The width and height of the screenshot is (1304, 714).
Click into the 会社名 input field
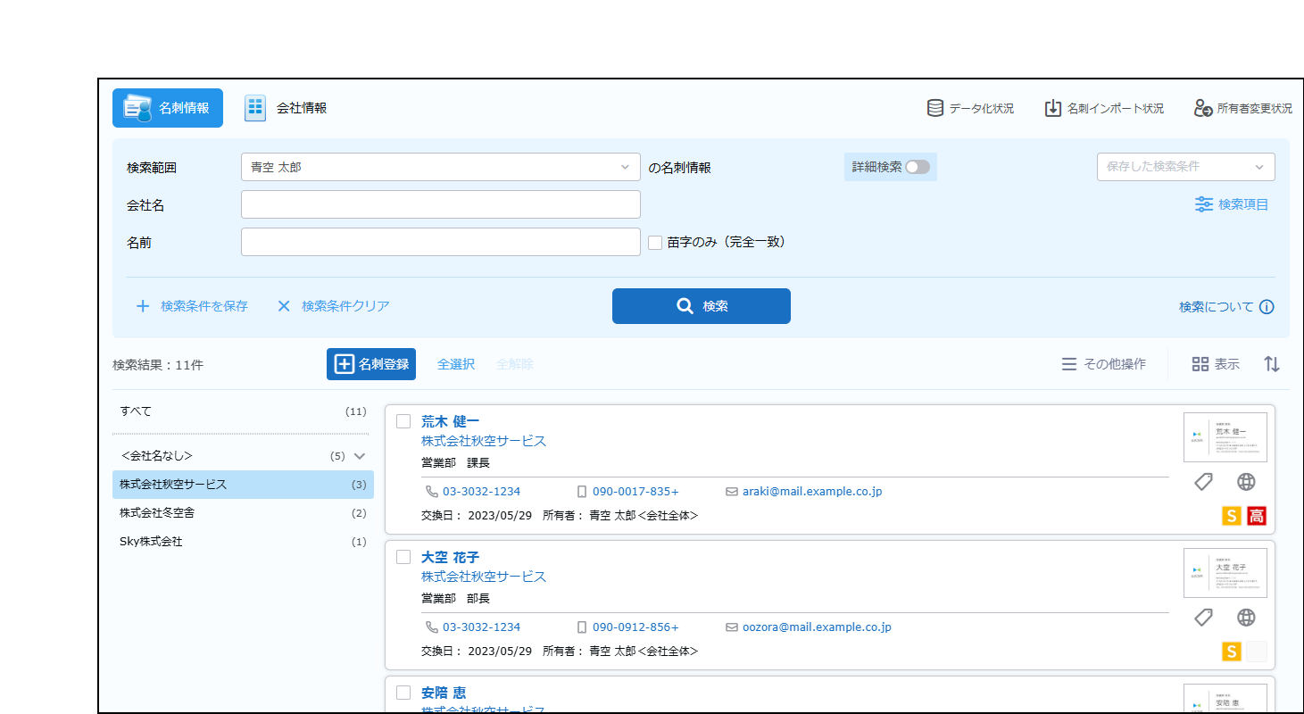(x=440, y=204)
